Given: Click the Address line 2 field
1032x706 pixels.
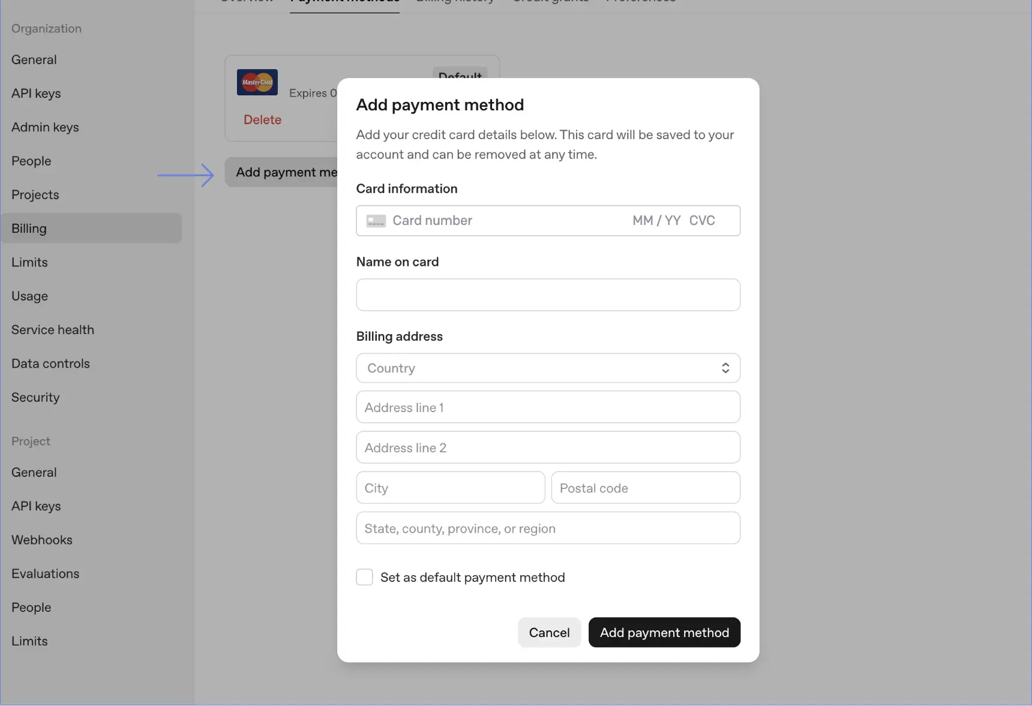Looking at the screenshot, I should [547, 447].
